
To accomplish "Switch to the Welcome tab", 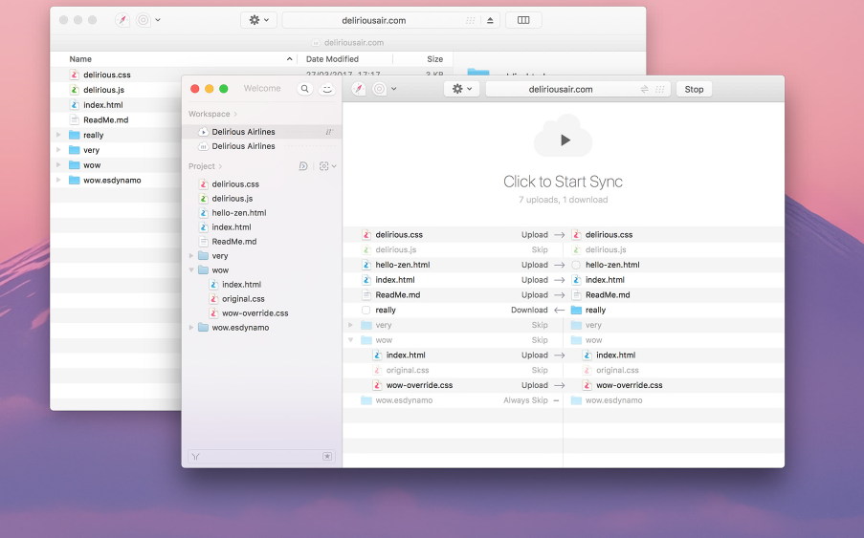I will coord(262,89).
